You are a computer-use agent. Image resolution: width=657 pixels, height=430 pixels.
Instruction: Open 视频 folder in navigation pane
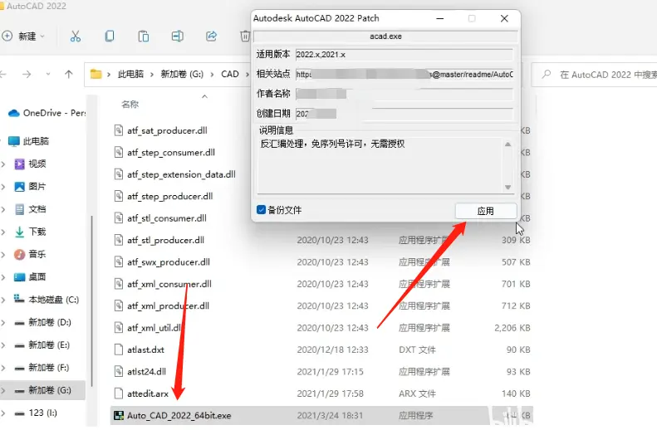click(30, 164)
